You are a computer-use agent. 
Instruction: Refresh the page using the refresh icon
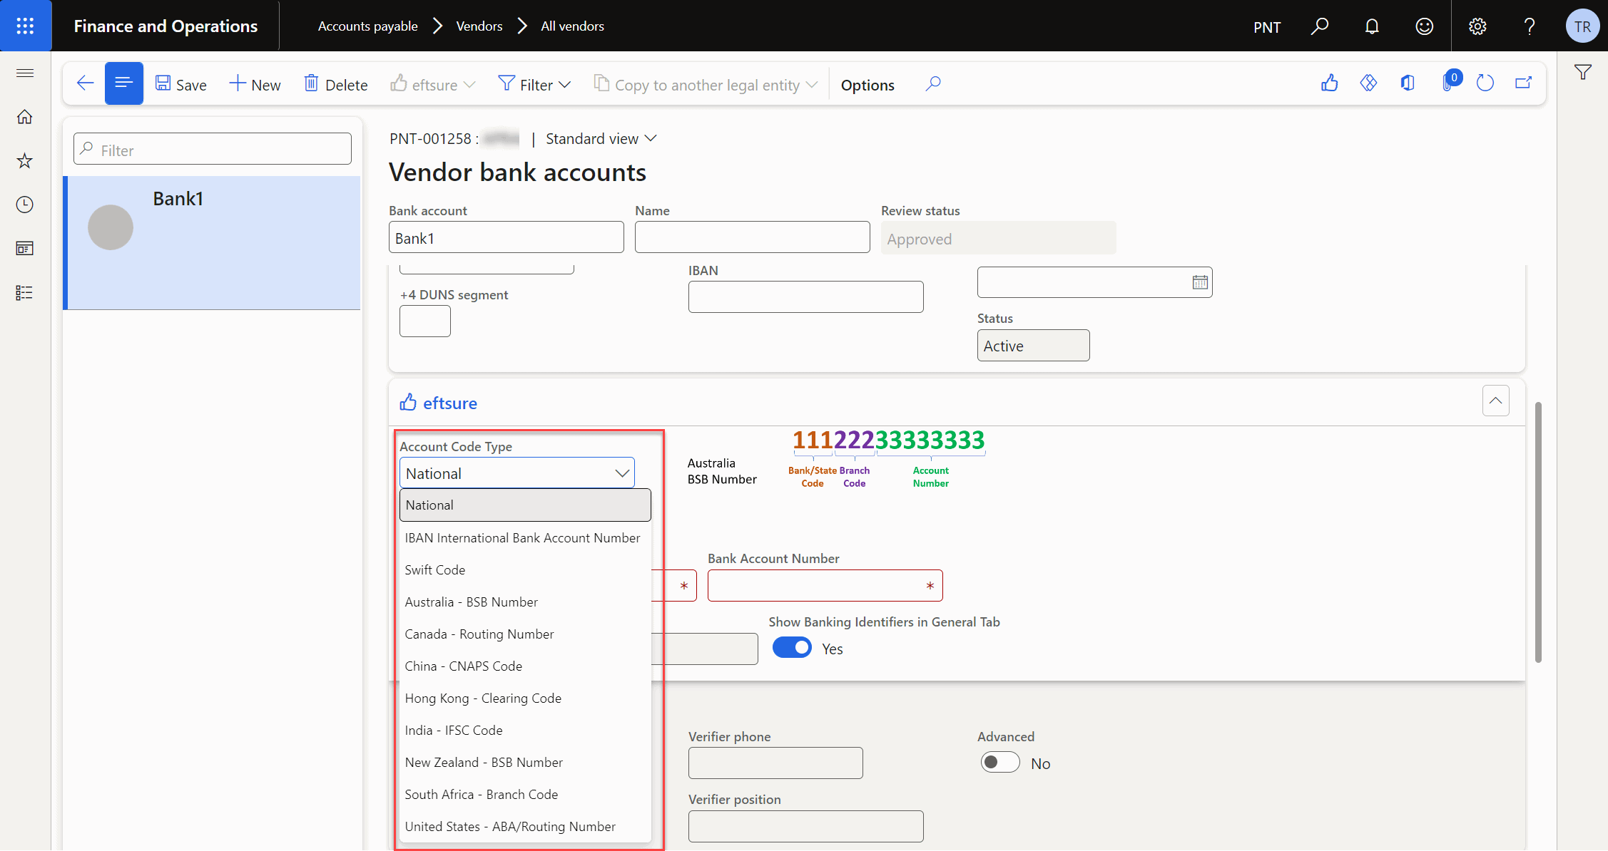coord(1485,83)
